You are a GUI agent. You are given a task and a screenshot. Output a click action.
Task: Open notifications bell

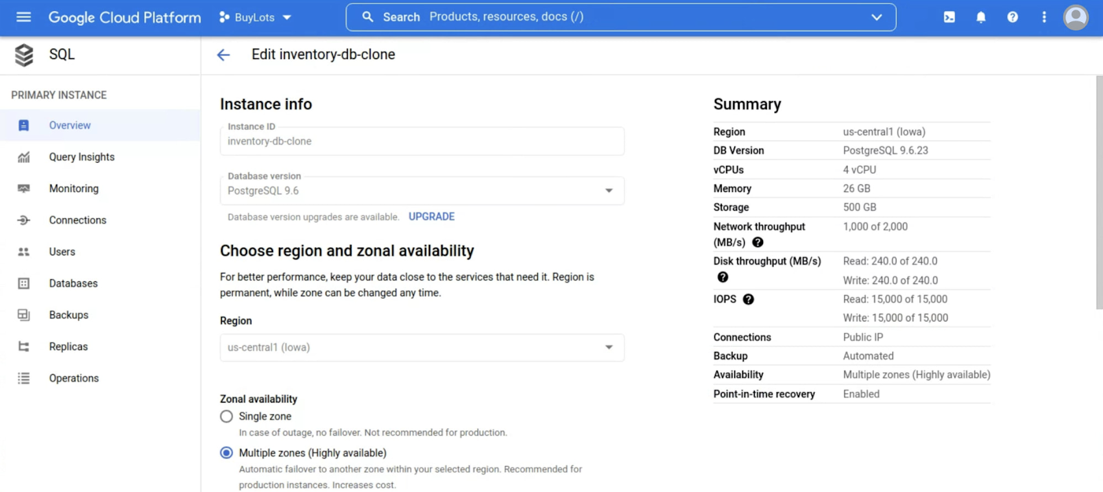[981, 17]
